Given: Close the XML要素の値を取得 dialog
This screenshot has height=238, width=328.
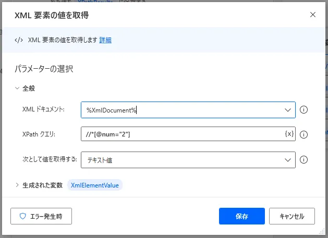Looking at the screenshot, I should (x=312, y=15).
